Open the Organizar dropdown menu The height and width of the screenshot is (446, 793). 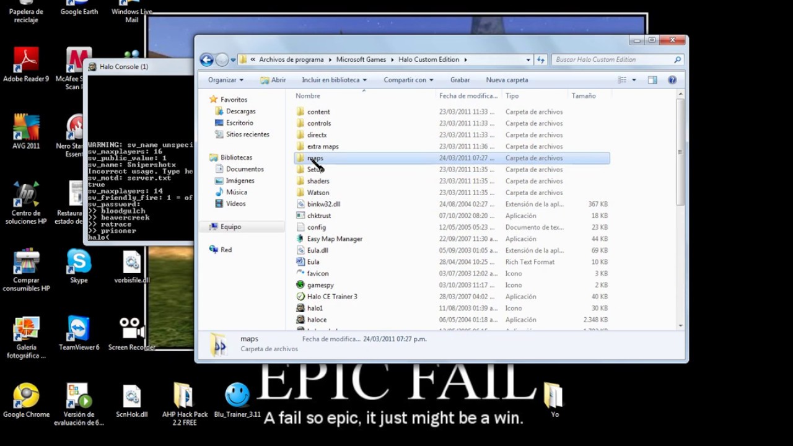coord(226,80)
